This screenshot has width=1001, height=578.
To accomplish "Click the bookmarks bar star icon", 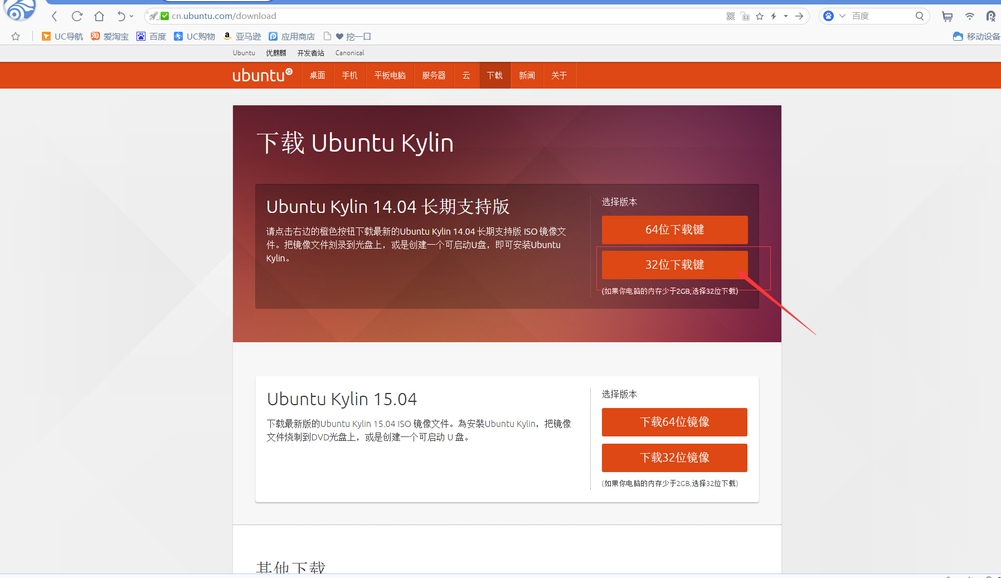I will click(16, 36).
